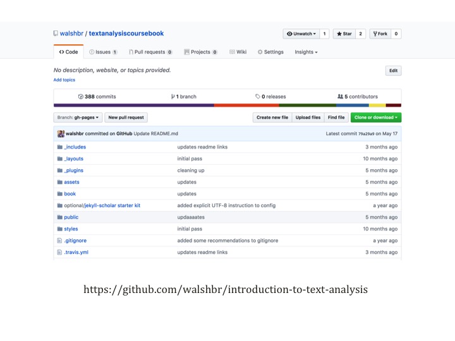This screenshot has width=455, height=341.
Task: Click the repository book icon beside walshbr
Action: (56, 33)
